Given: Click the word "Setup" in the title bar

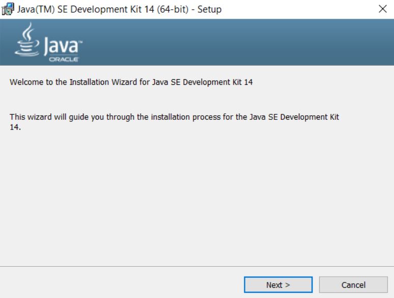Looking at the screenshot, I should click(209, 9).
